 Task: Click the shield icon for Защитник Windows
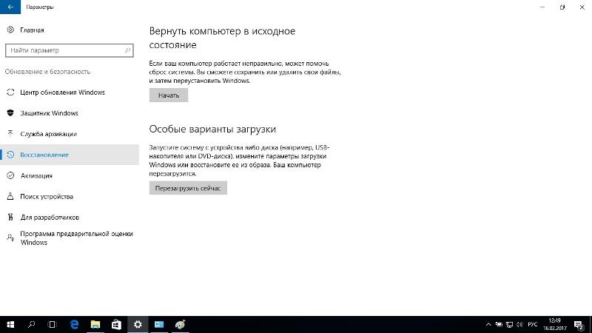click(10, 113)
